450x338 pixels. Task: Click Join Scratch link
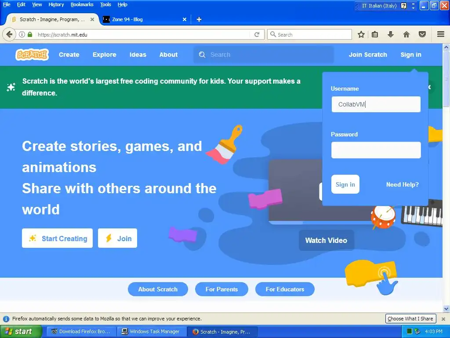[368, 55]
